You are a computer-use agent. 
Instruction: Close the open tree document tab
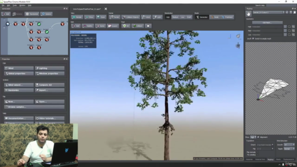pyautogui.click(x=106, y=9)
